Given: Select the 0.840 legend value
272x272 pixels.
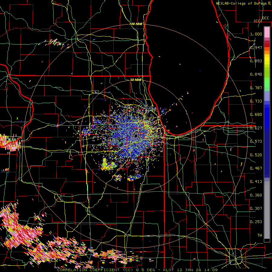Looking at the screenshot, I should [256, 74].
